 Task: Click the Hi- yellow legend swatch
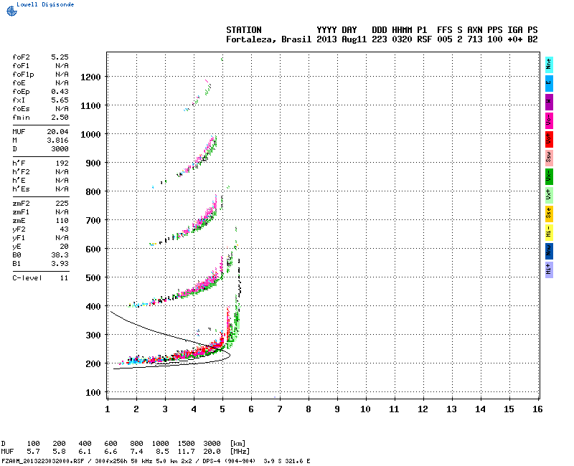[x=549, y=232]
